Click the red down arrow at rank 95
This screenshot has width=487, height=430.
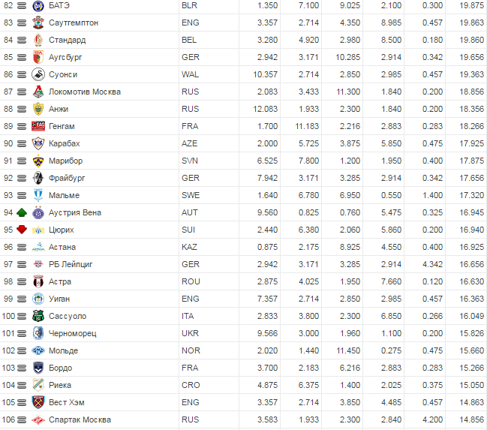pos(21,230)
